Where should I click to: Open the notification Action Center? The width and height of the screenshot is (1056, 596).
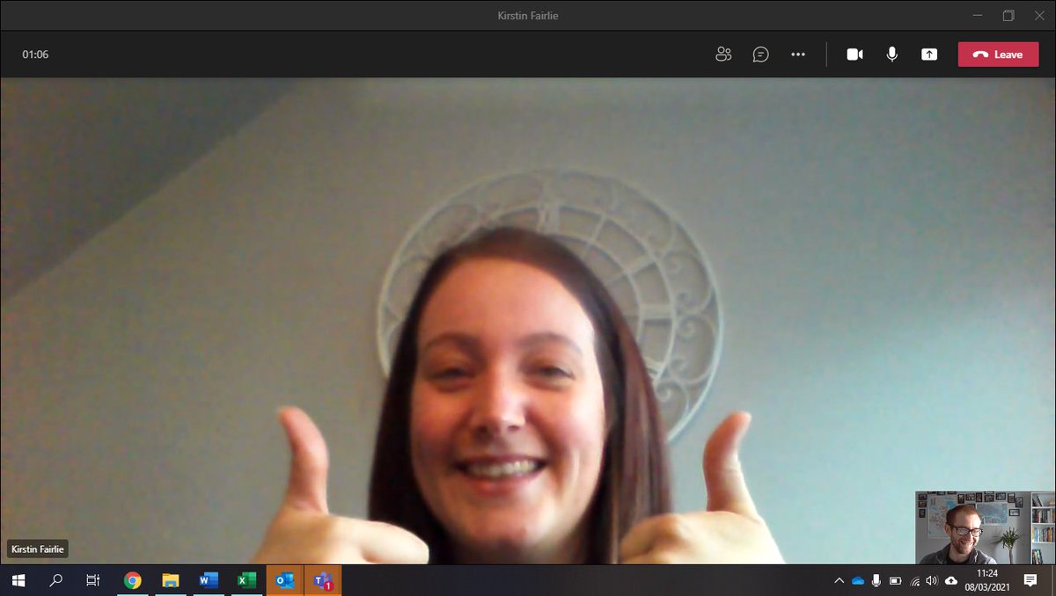pyautogui.click(x=1031, y=580)
